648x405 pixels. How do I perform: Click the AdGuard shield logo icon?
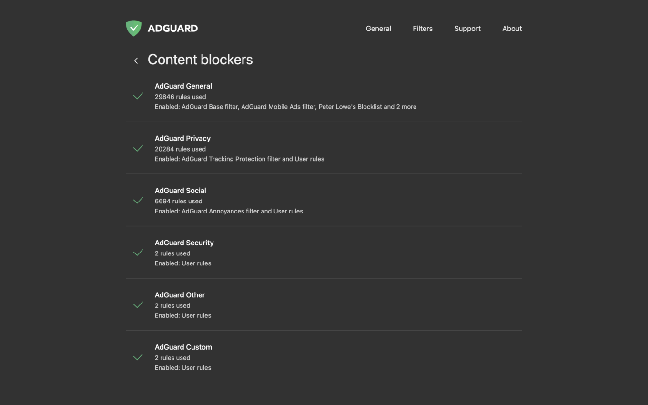coord(133,29)
